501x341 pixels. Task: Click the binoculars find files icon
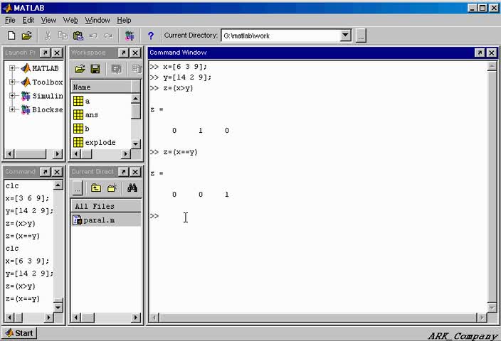pos(132,188)
